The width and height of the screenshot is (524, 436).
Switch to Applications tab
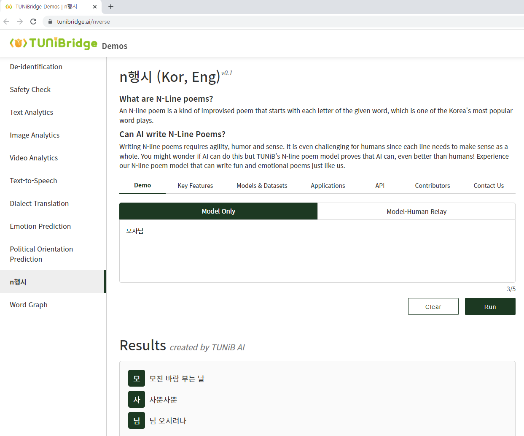coord(328,186)
